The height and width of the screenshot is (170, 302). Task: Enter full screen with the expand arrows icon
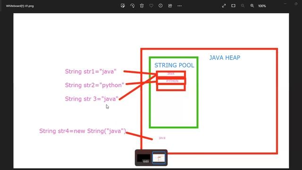tap(224, 6)
